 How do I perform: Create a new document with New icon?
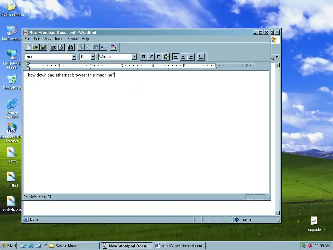pyautogui.click(x=28, y=47)
